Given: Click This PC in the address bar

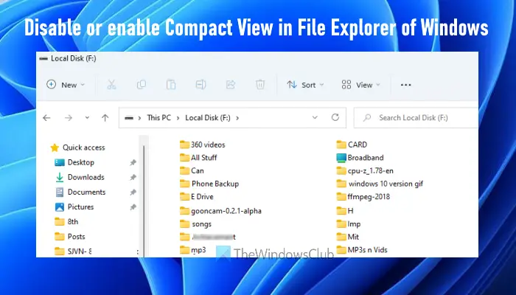Looking at the screenshot, I should coord(159,117).
